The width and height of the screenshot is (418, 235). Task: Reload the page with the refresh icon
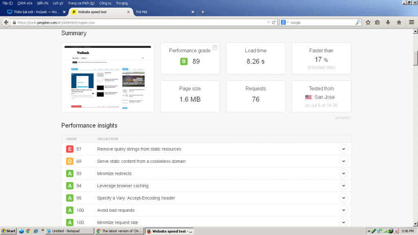point(273,23)
